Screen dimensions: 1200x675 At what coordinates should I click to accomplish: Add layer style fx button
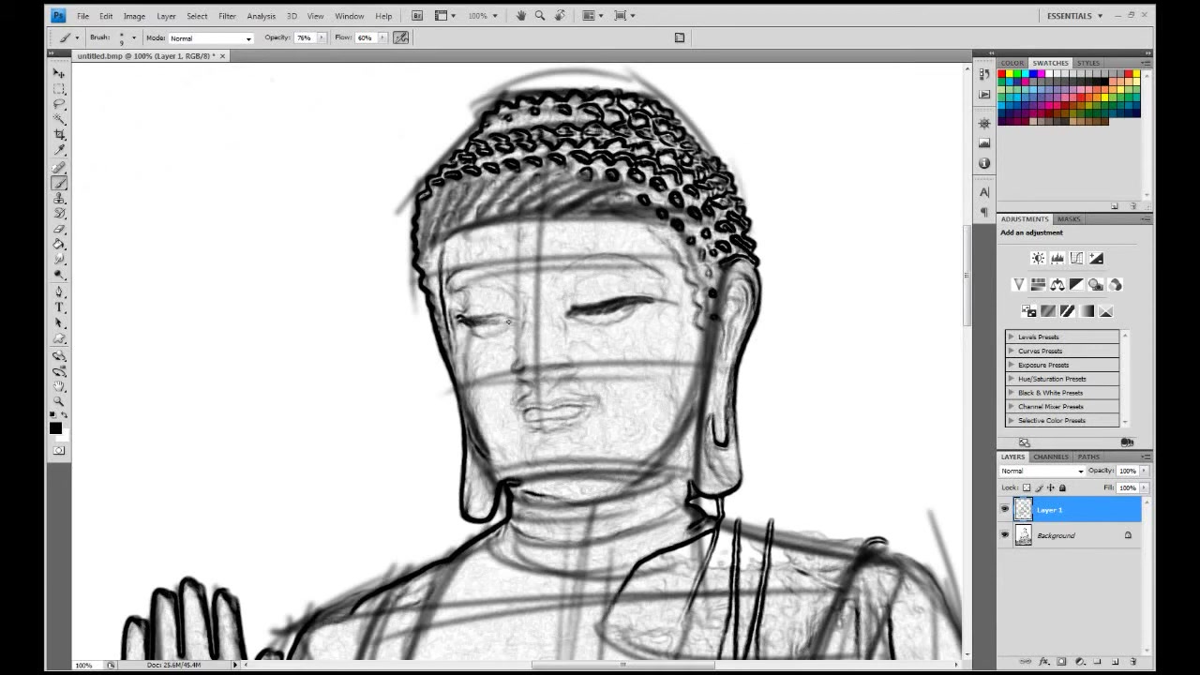[1043, 662]
